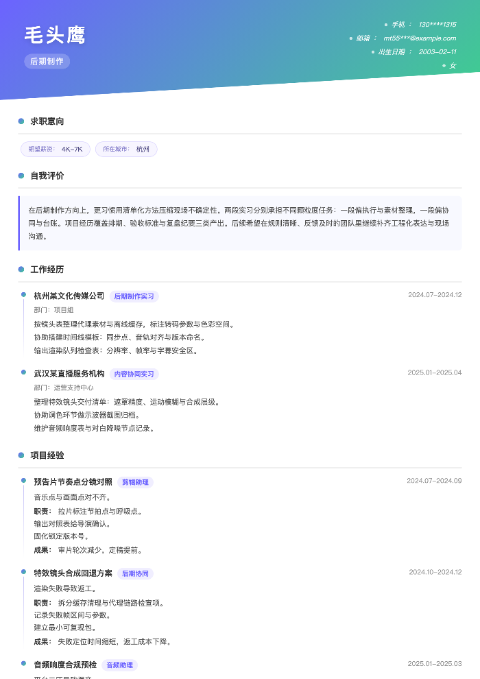Select date range 2025.01-2025.04
This screenshot has width=480, height=679.
(x=435, y=373)
